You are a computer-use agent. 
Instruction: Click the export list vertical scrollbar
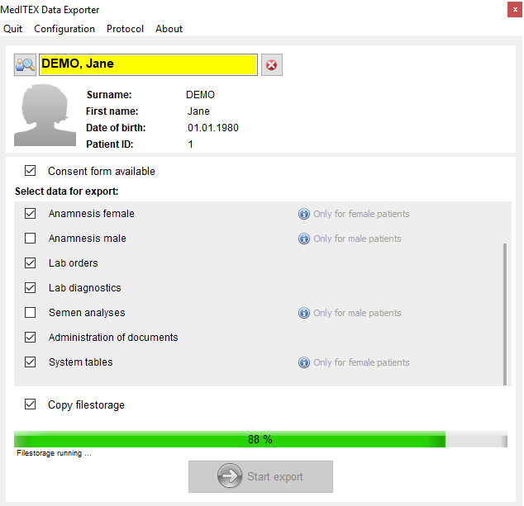coord(505,314)
